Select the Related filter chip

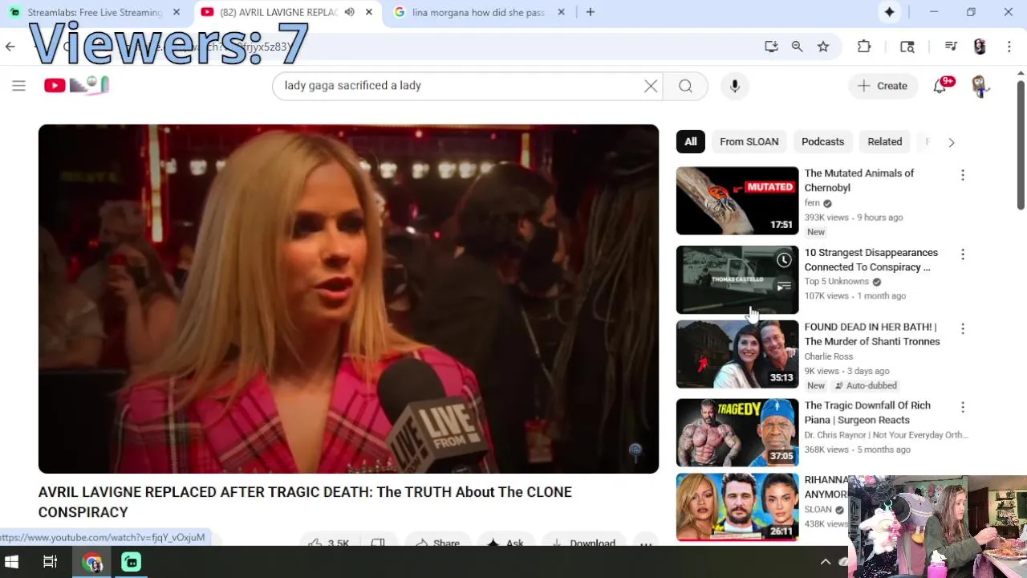tap(884, 141)
